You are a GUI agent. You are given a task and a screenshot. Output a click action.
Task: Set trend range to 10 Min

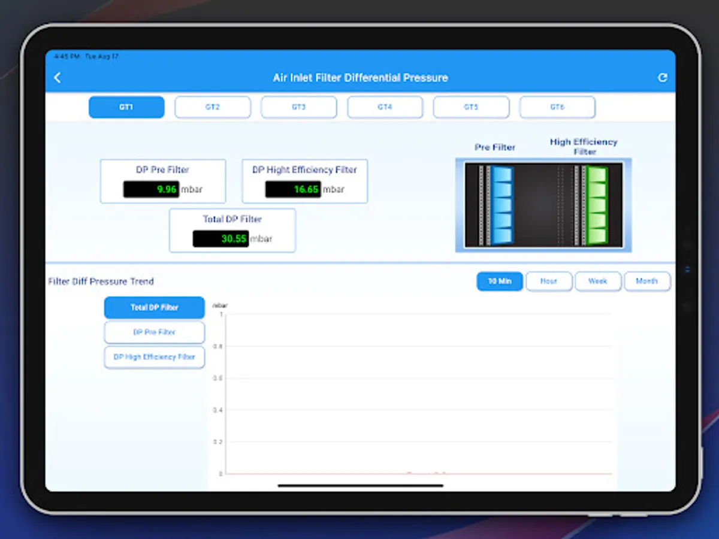(x=500, y=281)
